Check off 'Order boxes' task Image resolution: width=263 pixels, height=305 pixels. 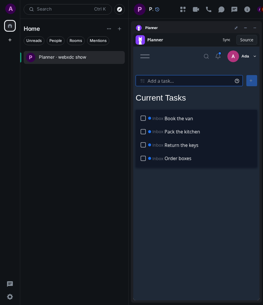[x=143, y=158]
